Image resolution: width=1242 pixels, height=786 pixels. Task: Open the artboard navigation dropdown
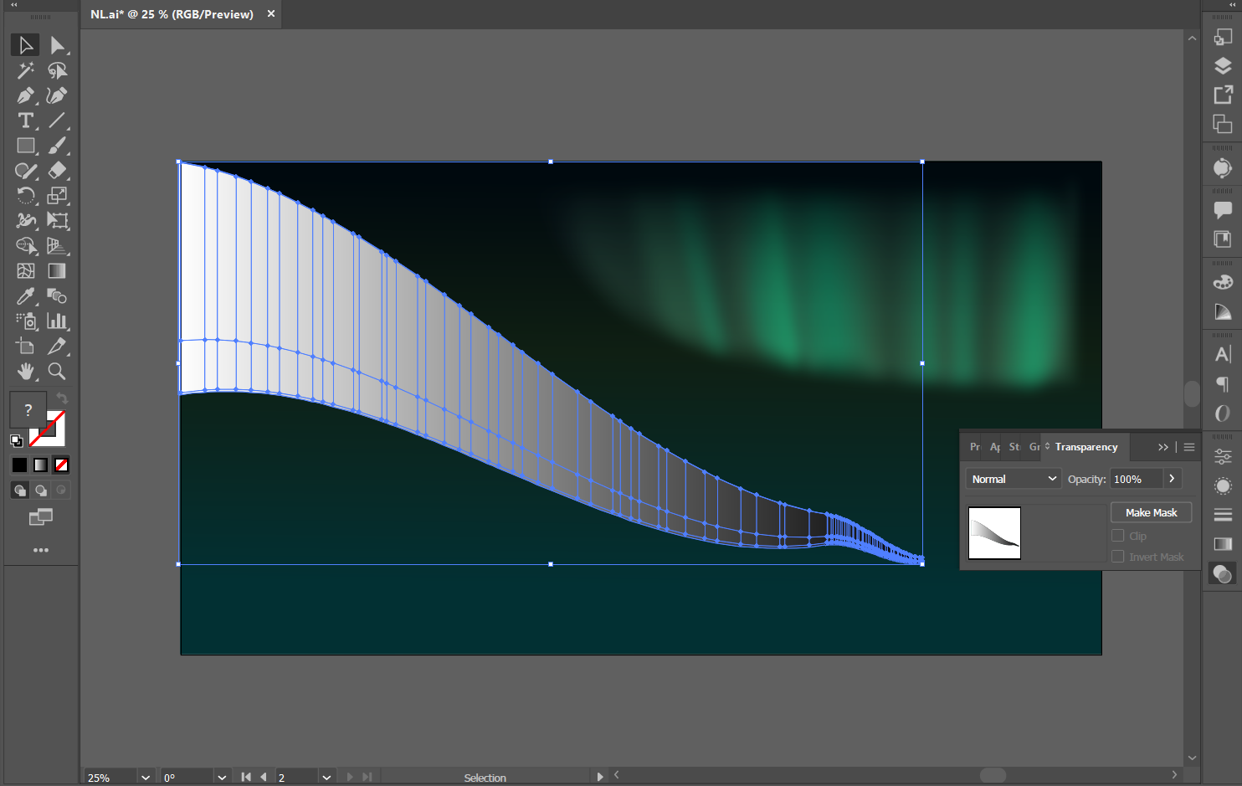click(326, 778)
